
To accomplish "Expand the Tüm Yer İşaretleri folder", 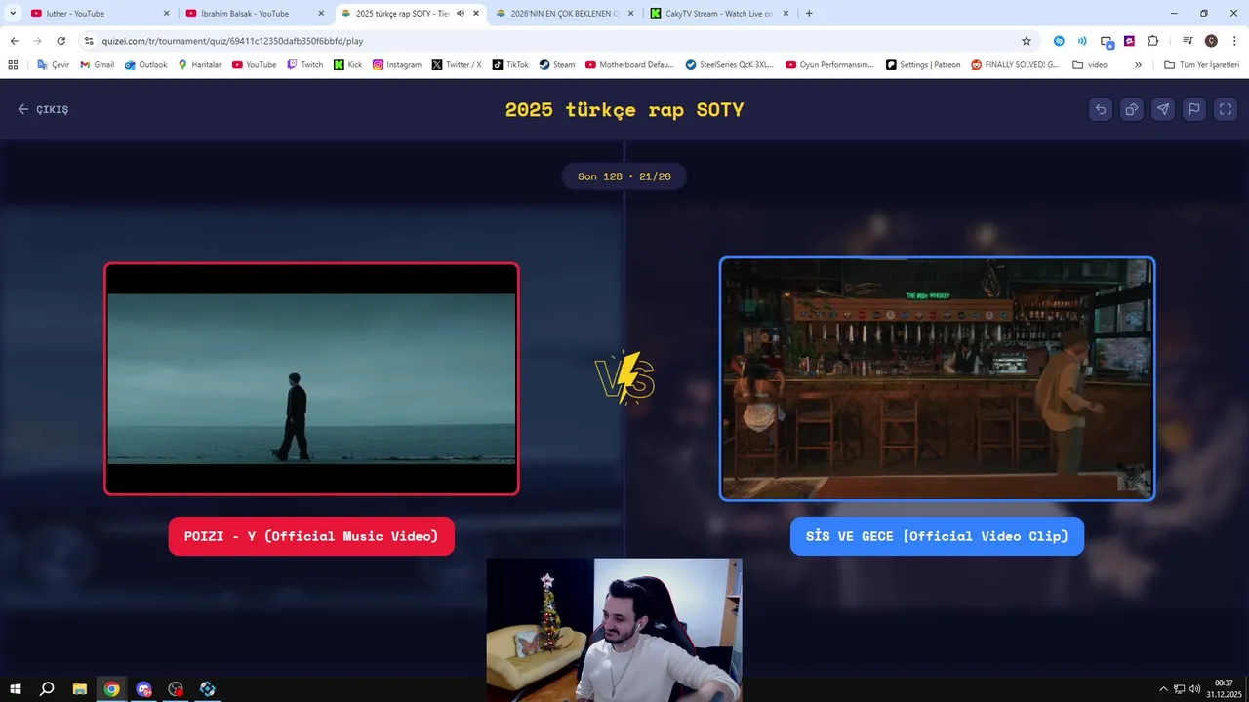I will (x=1201, y=65).
